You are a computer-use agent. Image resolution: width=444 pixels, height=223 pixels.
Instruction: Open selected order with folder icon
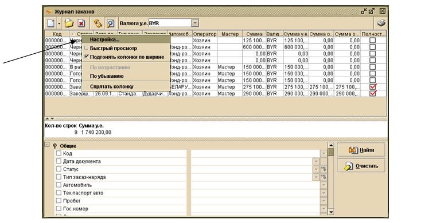pyautogui.click(x=69, y=23)
